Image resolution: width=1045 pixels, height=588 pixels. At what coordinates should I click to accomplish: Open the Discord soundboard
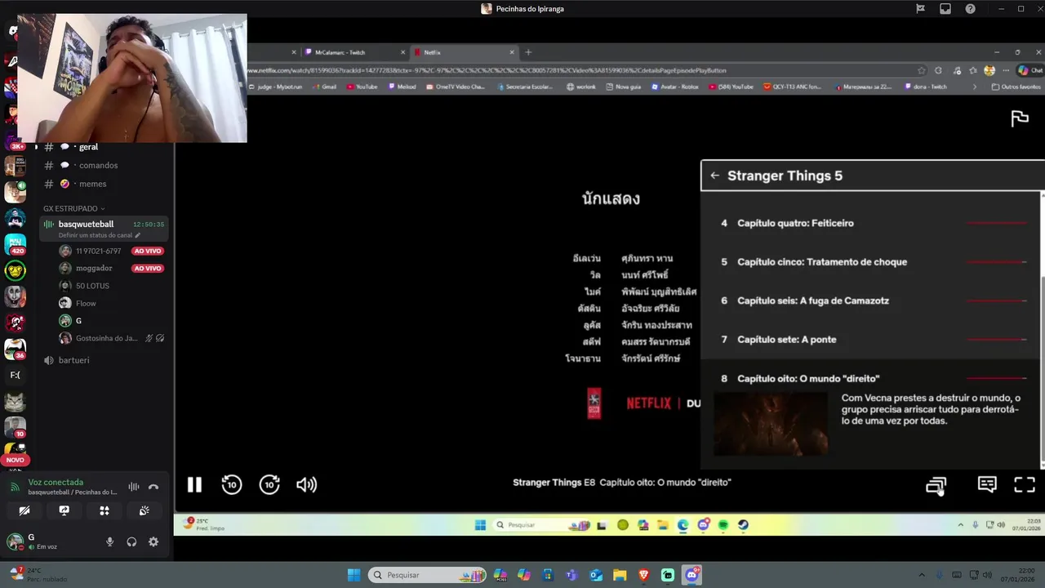click(144, 510)
